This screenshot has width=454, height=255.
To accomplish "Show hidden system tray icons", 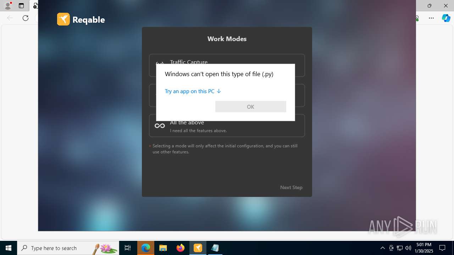I will point(382,248).
